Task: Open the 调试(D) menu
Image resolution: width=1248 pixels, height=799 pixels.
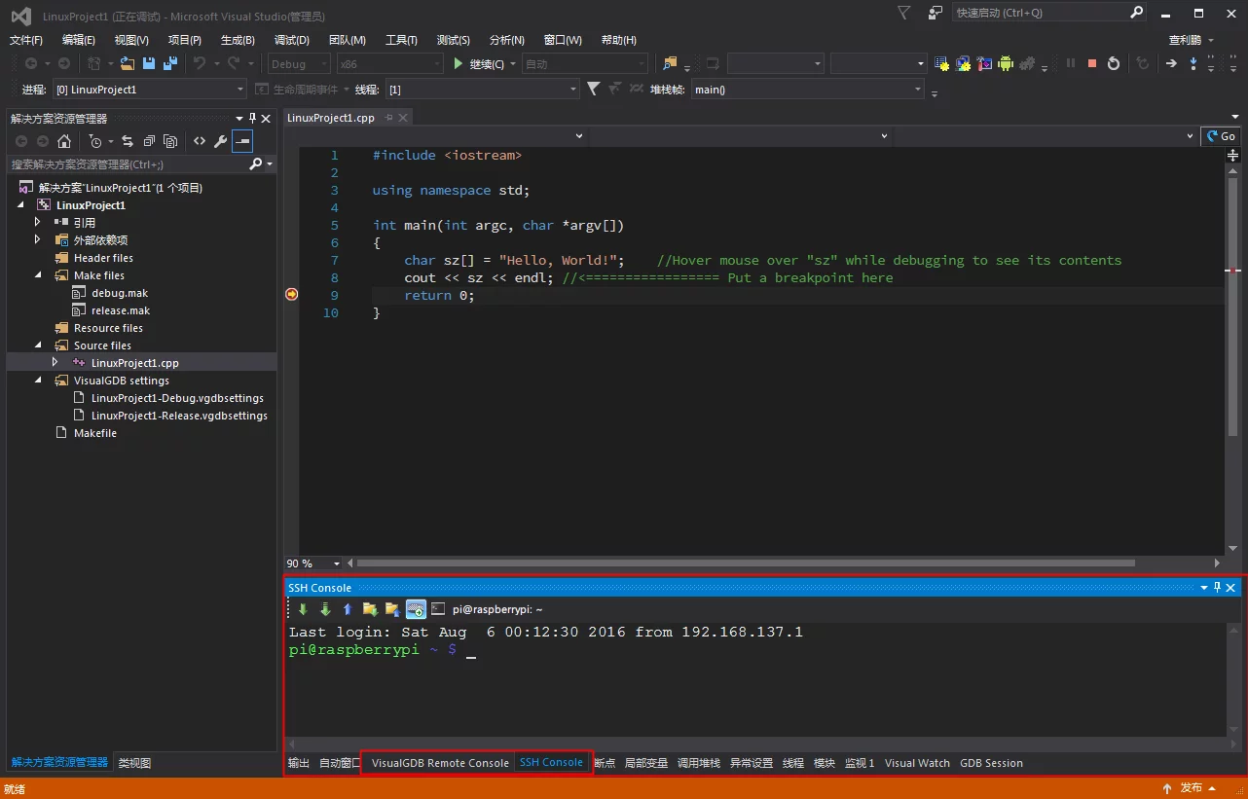Action: click(291, 40)
